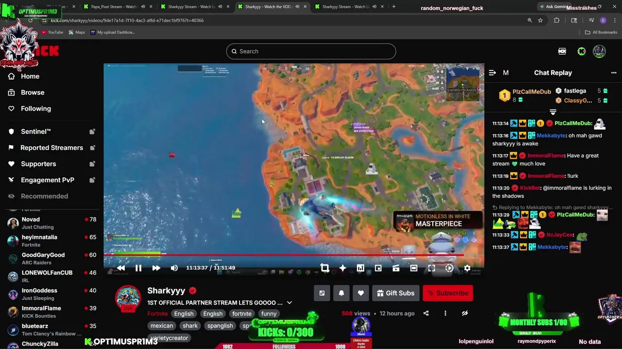Click the Gift Subs button
The width and height of the screenshot is (622, 349).
(396, 293)
